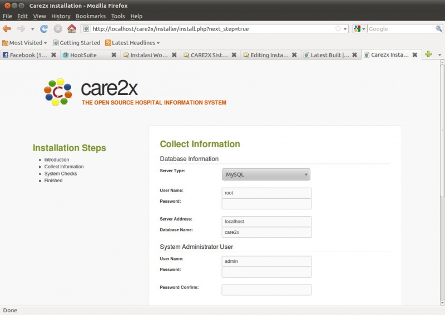Click the Back navigation arrow
Viewport: 445px width, 315px height.
coord(7,29)
